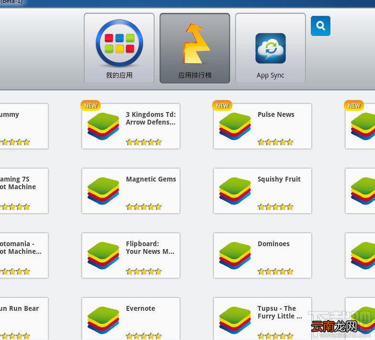
Task: Click the NEW badge on 3 Kingdoms Td
Action: (91, 105)
